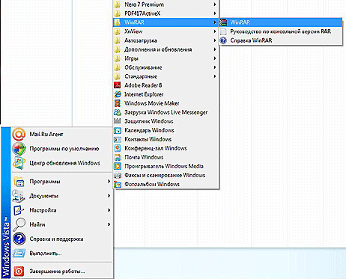Click the Центр обновления Windows label
The width and height of the screenshot is (346, 279).
(64, 163)
